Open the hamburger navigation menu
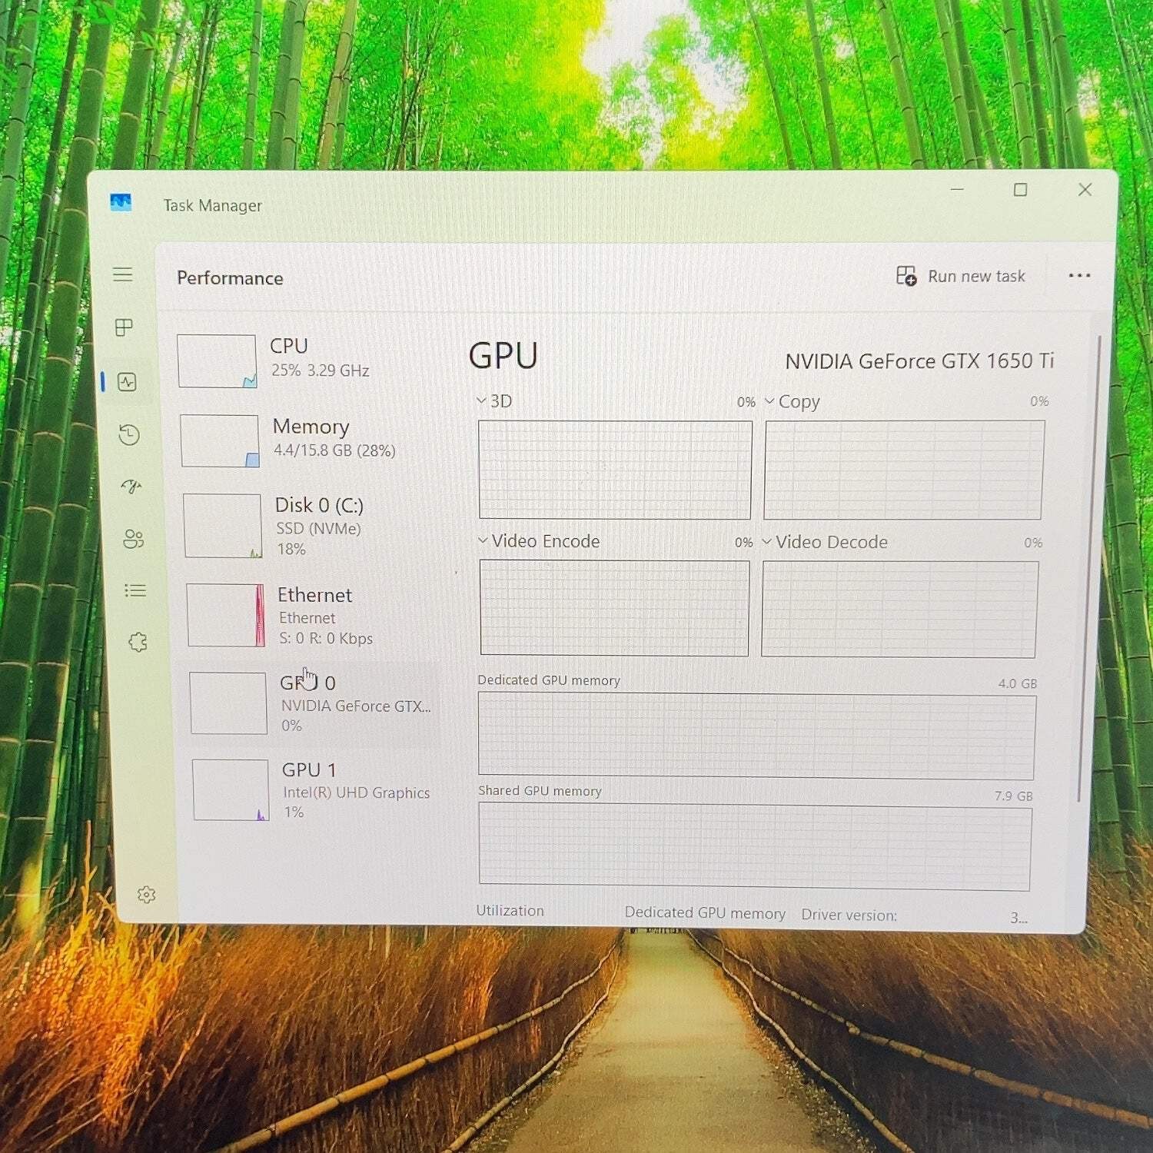The height and width of the screenshot is (1153, 1153). coord(123,274)
